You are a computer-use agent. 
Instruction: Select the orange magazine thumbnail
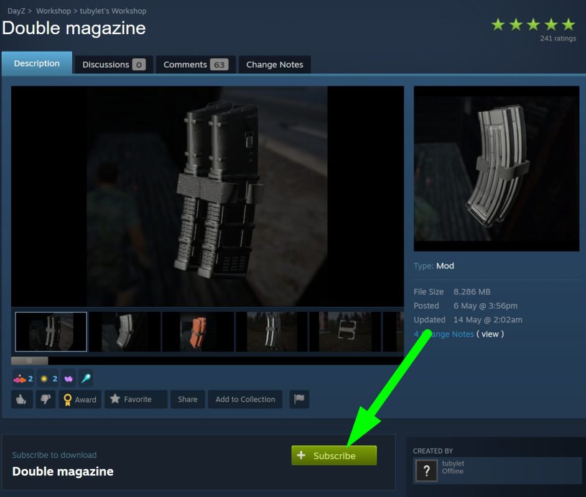(198, 332)
